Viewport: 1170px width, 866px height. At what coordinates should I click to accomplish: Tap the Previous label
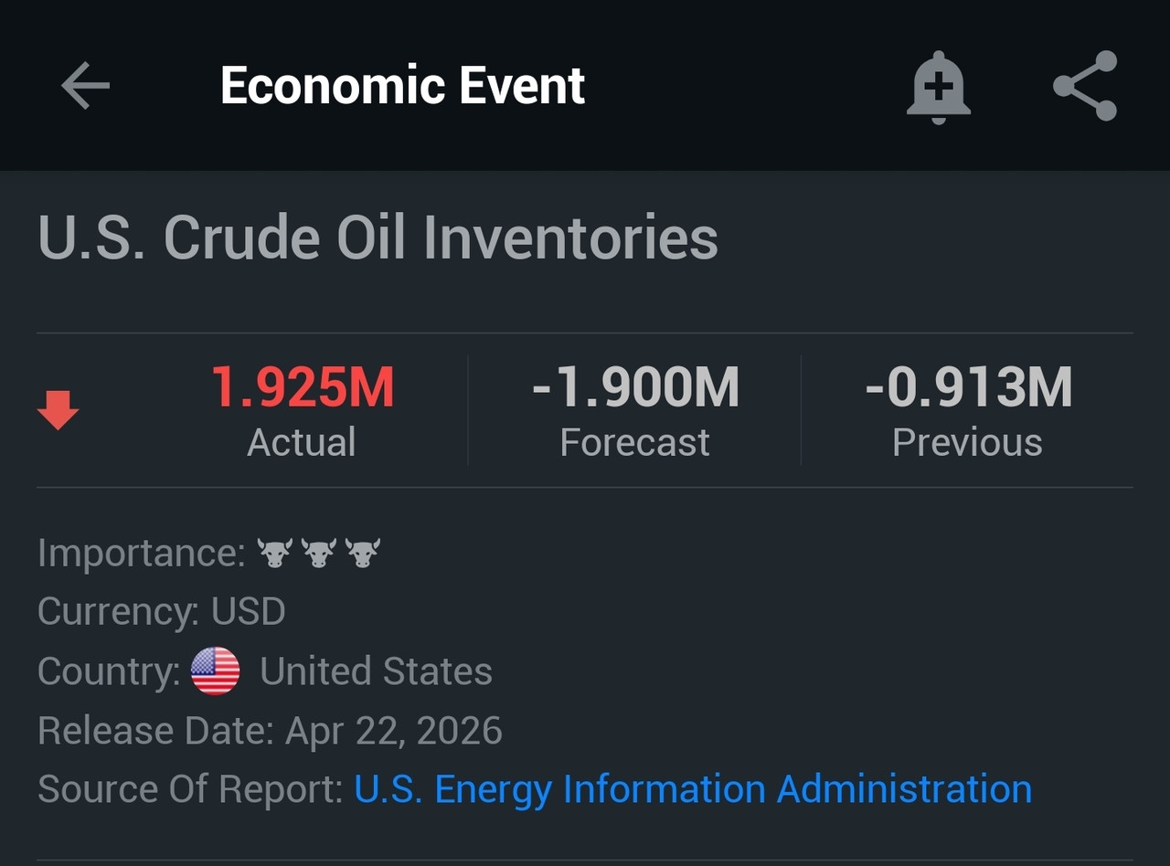[x=967, y=443]
